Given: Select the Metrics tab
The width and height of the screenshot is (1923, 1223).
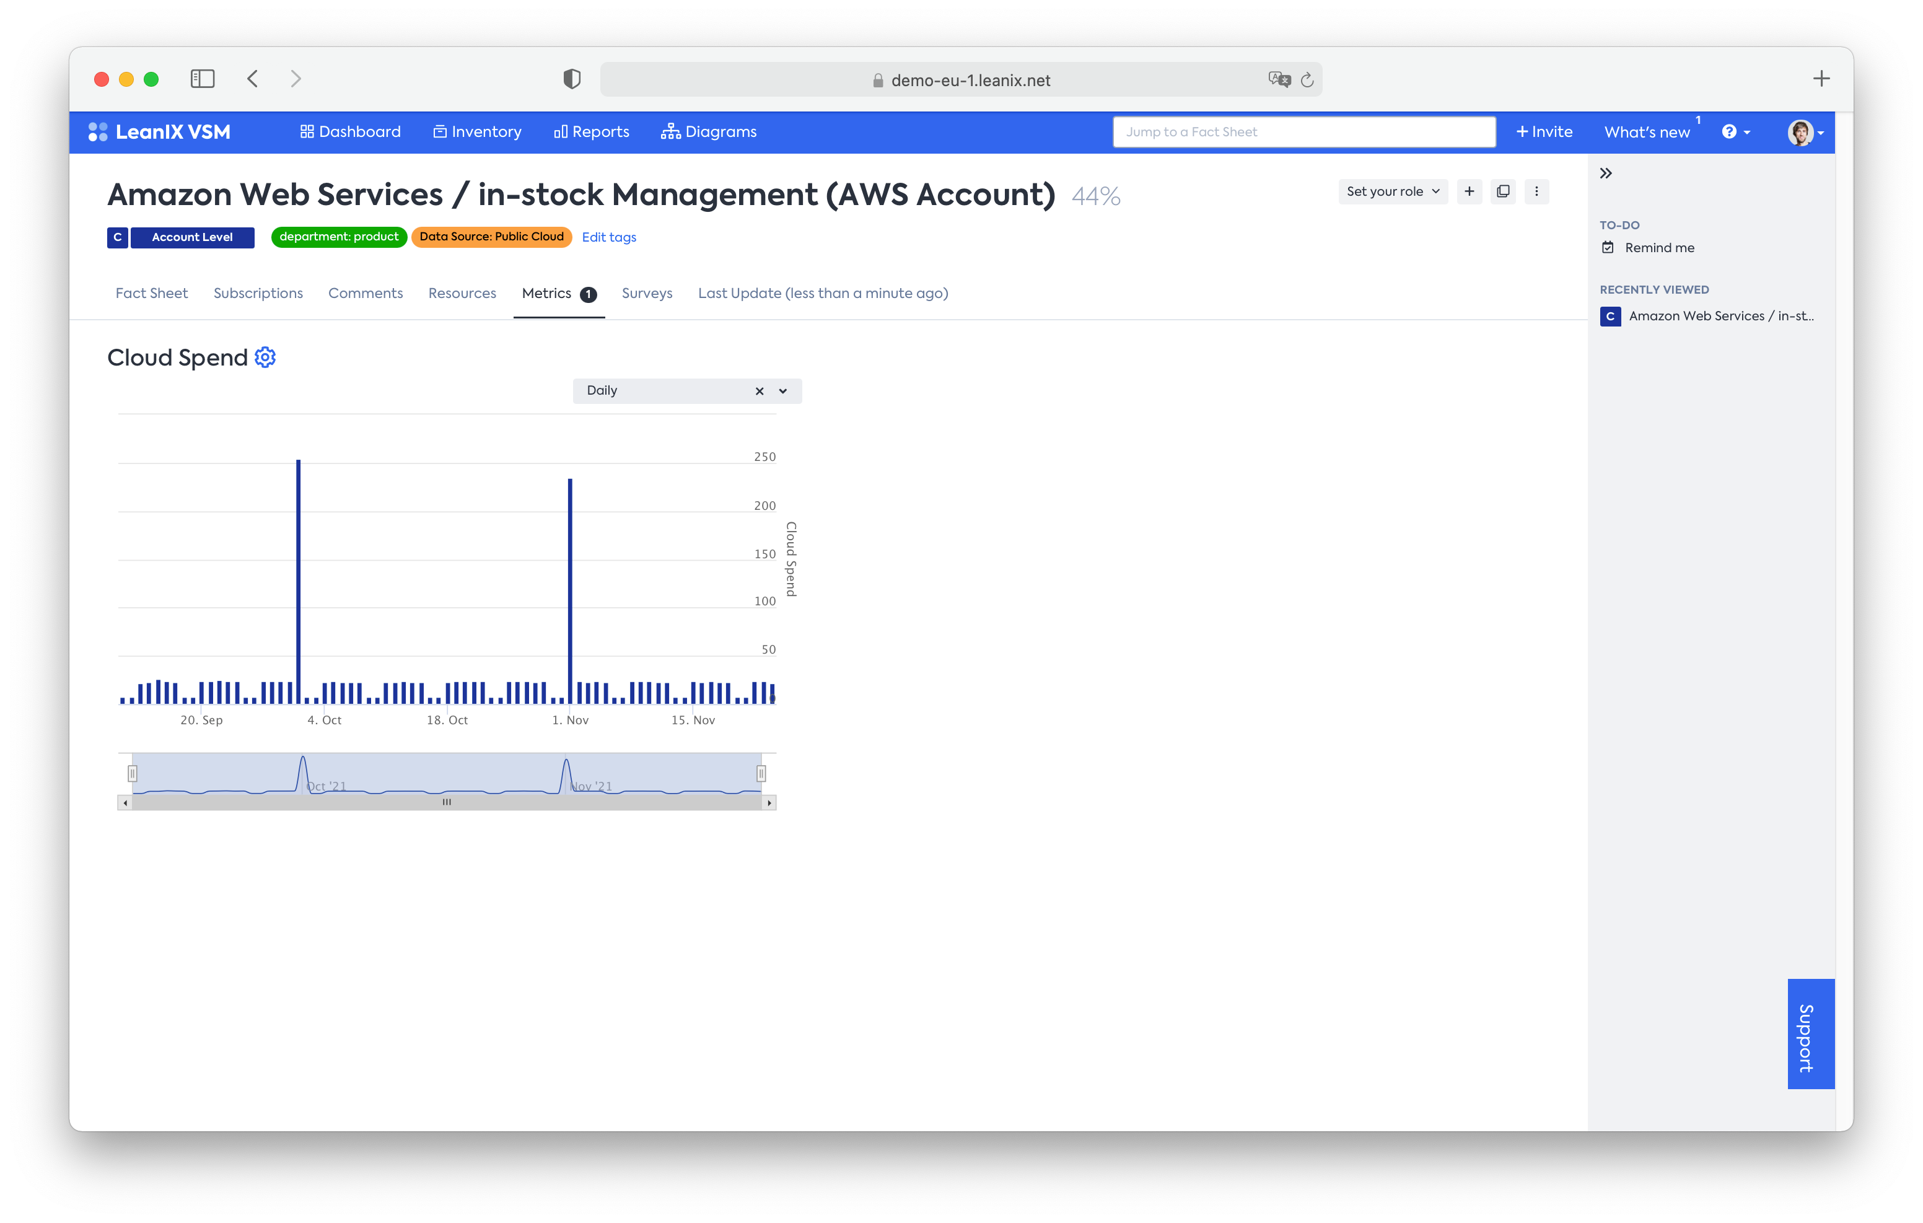Looking at the screenshot, I should click(x=559, y=293).
